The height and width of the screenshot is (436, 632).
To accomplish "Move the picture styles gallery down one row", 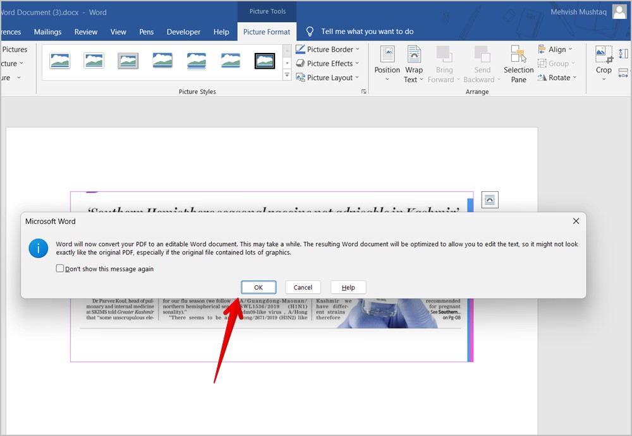I will click(x=287, y=63).
